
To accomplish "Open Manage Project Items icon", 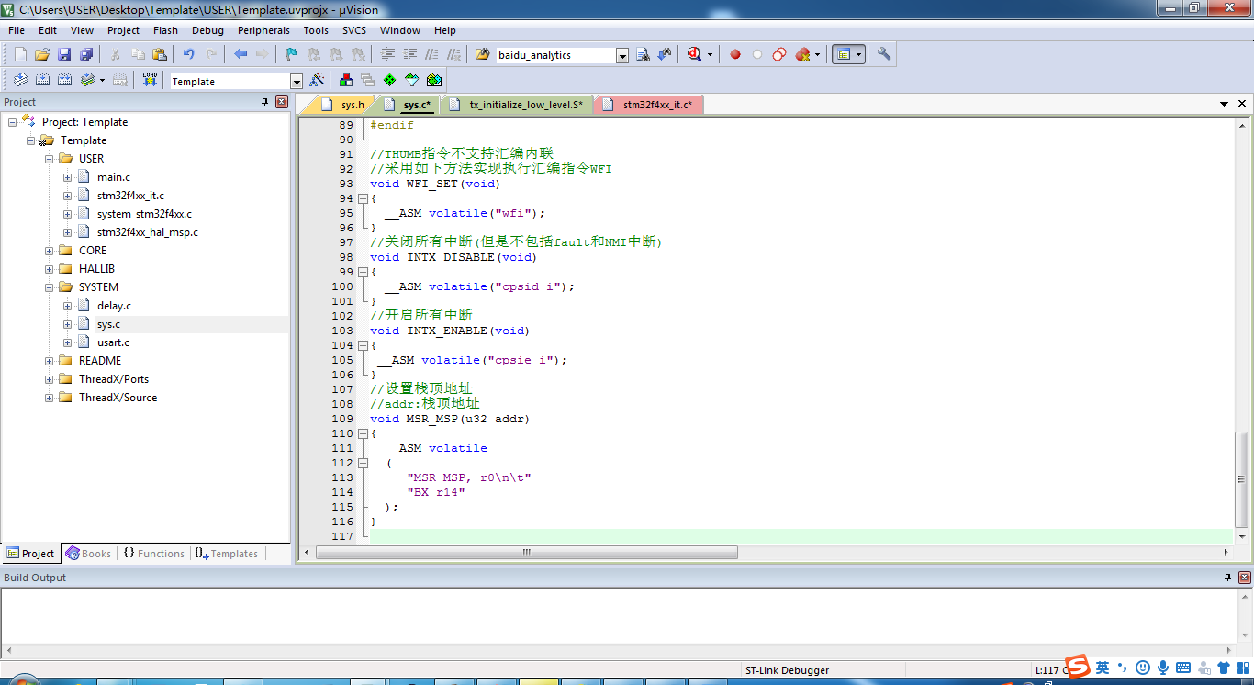I will coord(346,80).
